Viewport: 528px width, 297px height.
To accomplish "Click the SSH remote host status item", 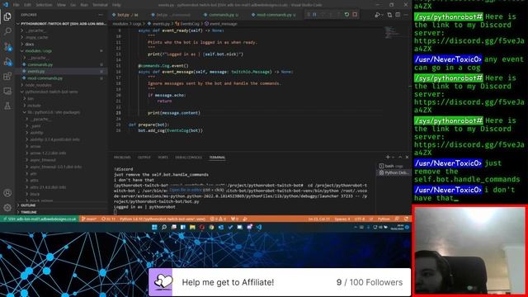I will tap(40, 219).
